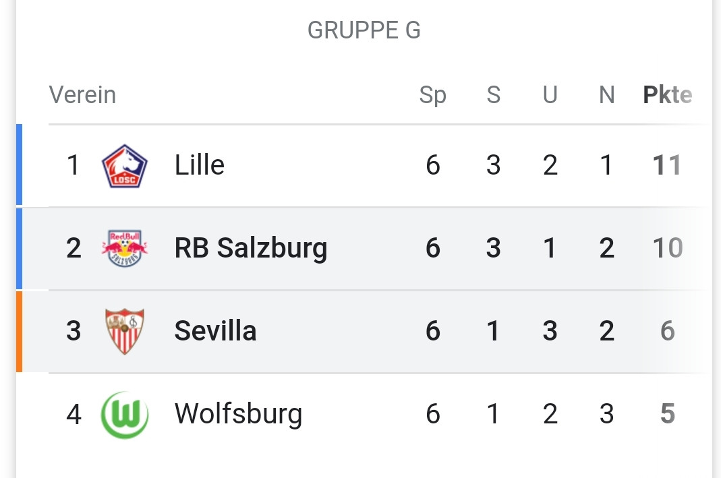This screenshot has height=478, width=721.
Task: Click Lille's 11 points value
Action: coord(667,165)
